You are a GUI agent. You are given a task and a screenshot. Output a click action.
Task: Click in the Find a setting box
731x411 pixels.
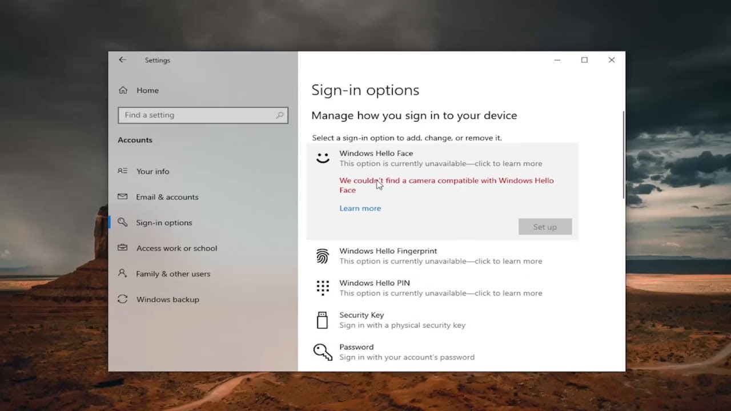[203, 115]
